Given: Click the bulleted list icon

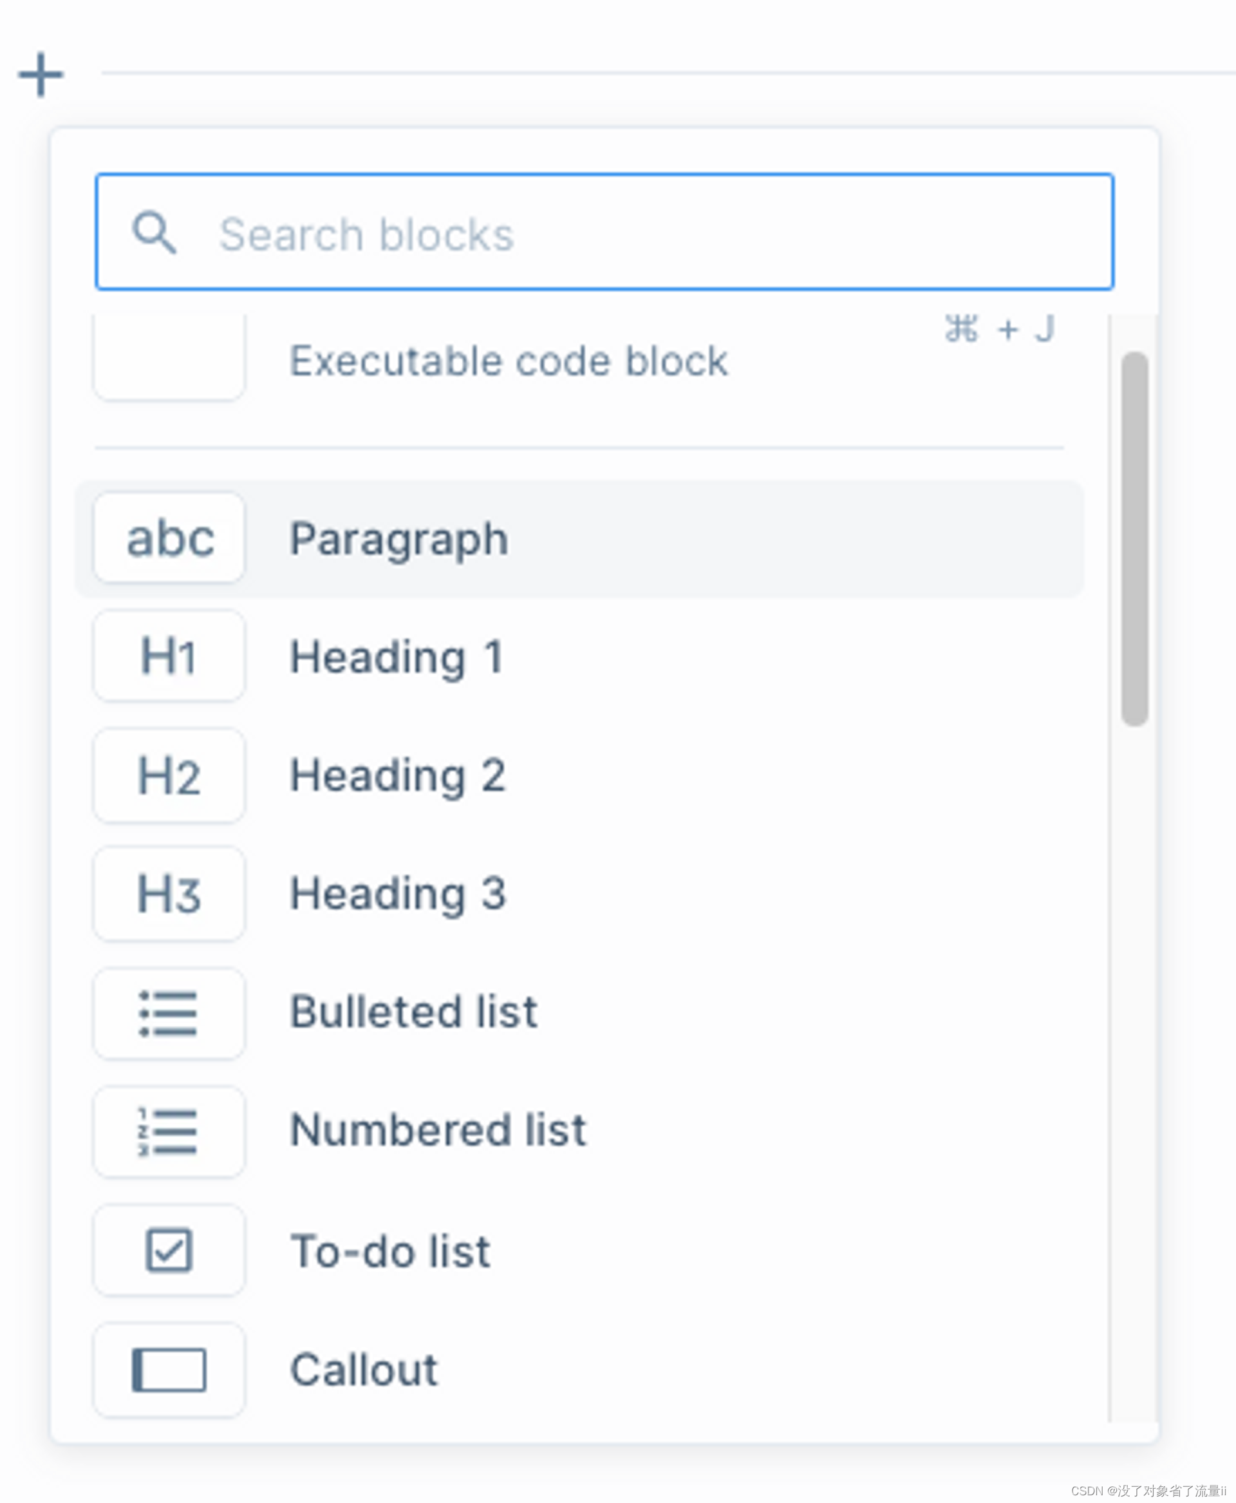Looking at the screenshot, I should (x=169, y=1013).
